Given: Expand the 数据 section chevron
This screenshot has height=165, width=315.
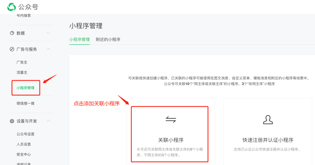Looking at the screenshot, I should click(48, 33).
